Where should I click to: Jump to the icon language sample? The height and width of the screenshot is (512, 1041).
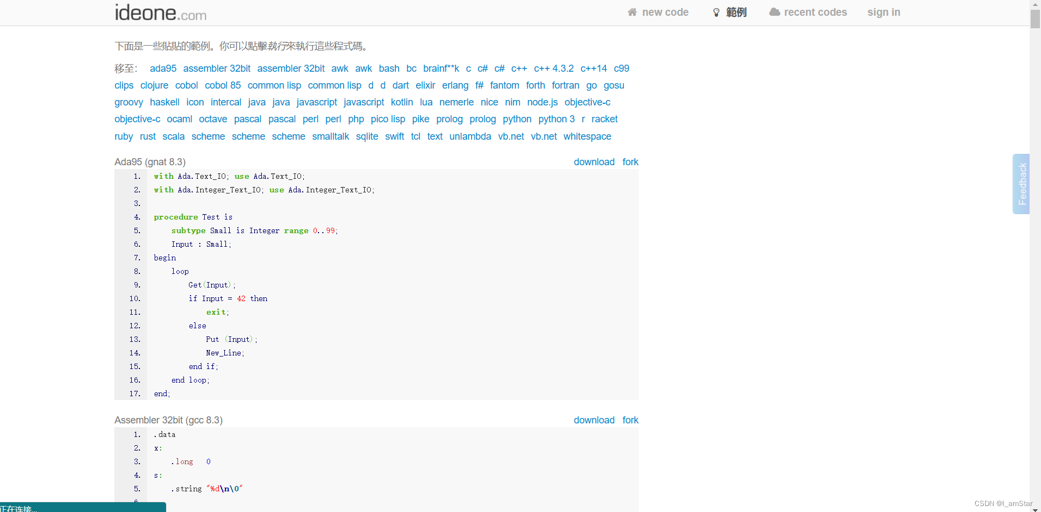195,102
